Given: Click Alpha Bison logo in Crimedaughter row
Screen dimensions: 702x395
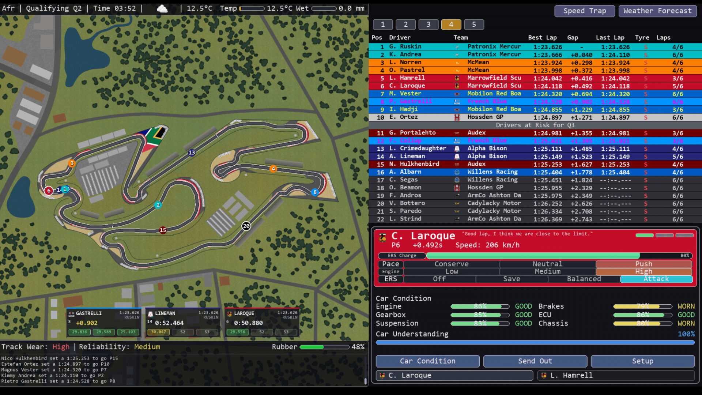Looking at the screenshot, I should (x=457, y=148).
